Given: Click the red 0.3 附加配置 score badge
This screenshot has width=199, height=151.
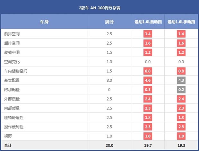Looking at the screenshot, I should tap(148, 90).
